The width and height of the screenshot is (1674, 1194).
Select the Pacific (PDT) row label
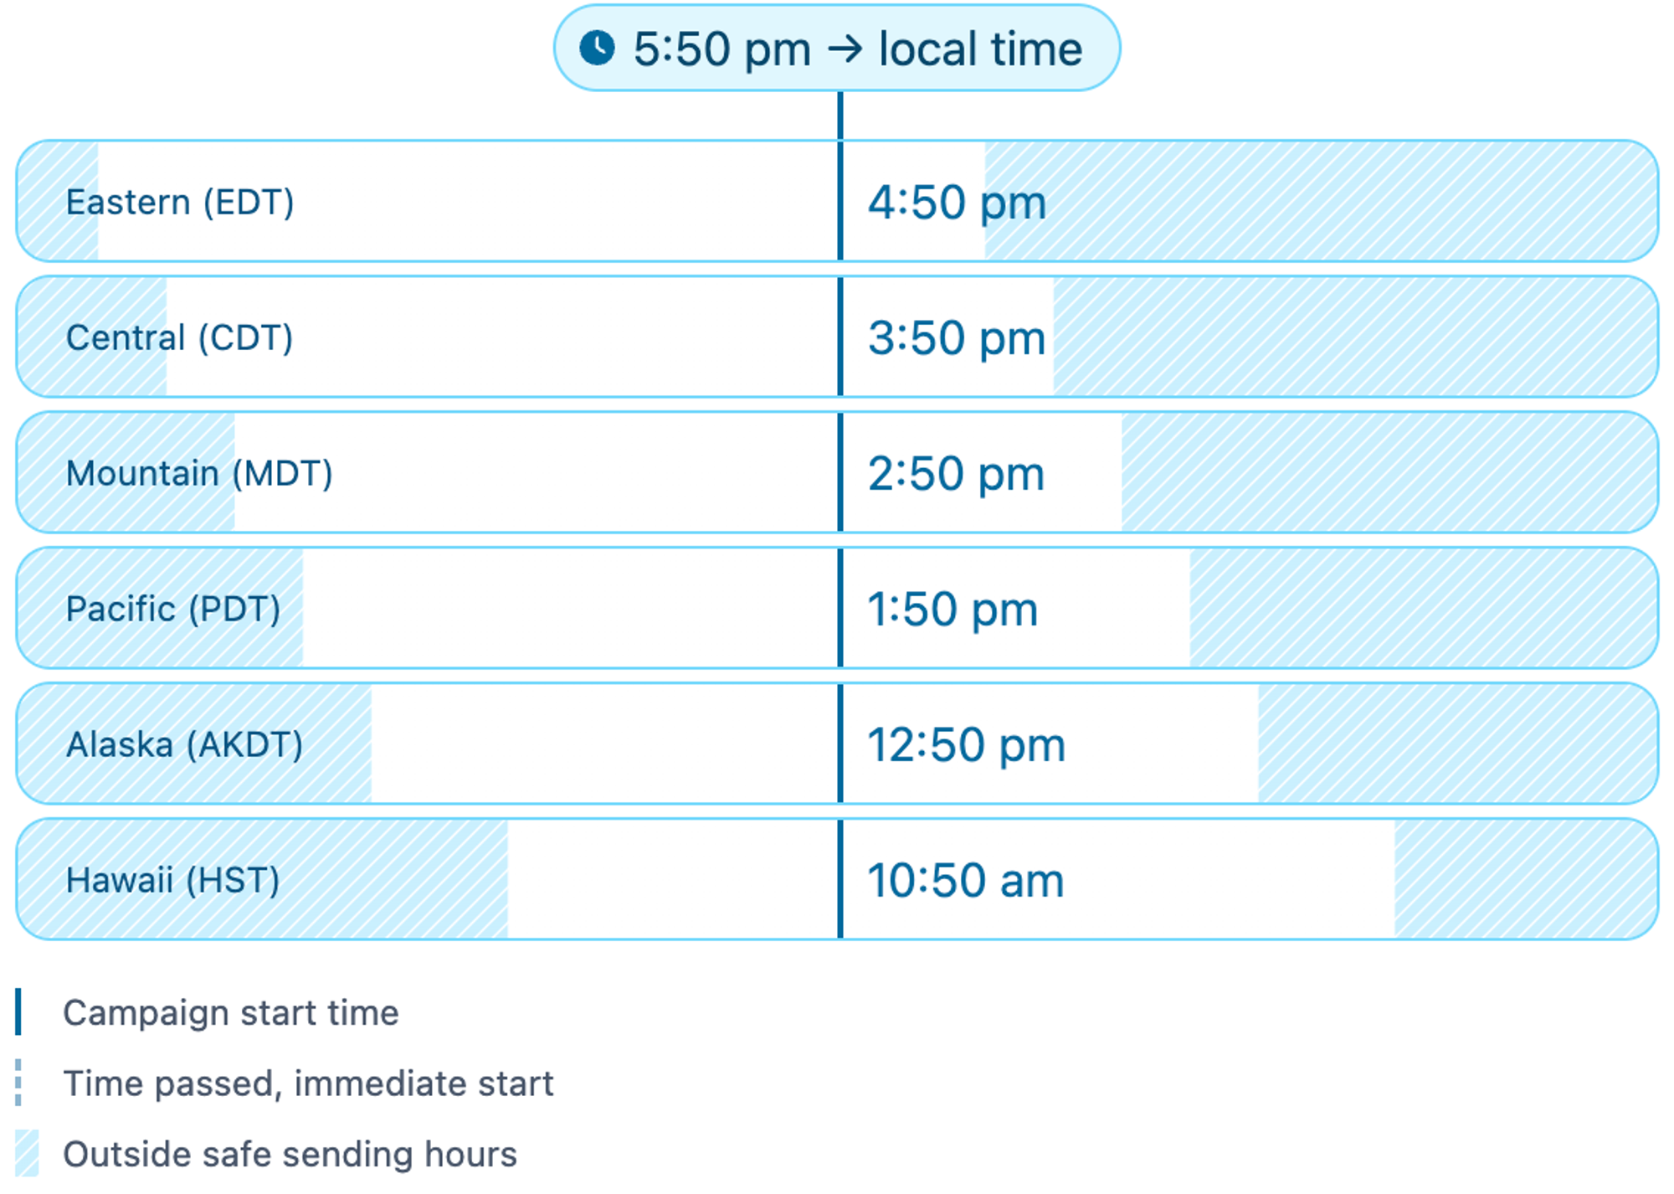pyautogui.click(x=173, y=609)
